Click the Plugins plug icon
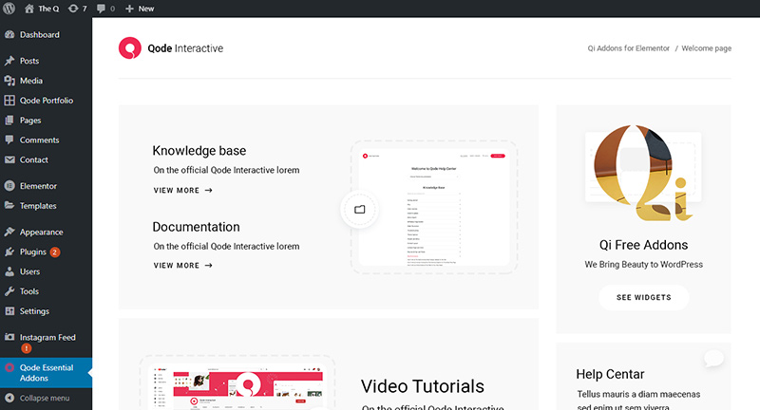Image resolution: width=760 pixels, height=410 pixels. coord(9,252)
